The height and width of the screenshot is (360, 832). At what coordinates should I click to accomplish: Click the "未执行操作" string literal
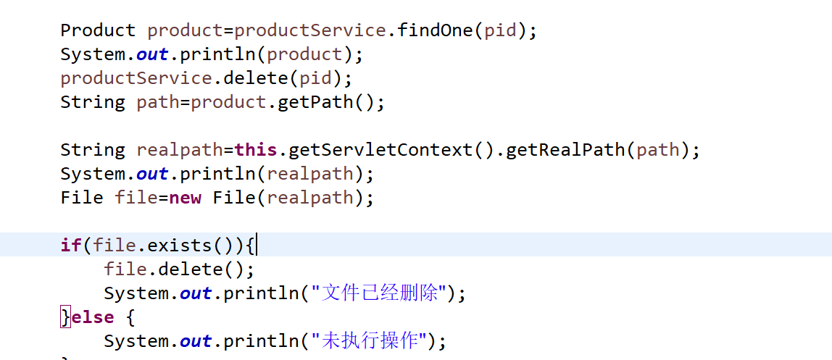[372, 341]
